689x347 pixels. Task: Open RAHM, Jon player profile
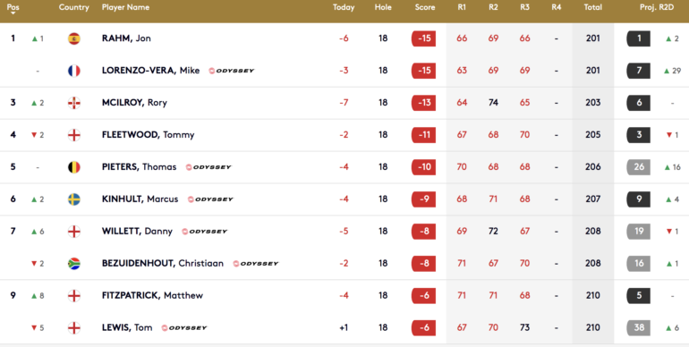tap(126, 38)
